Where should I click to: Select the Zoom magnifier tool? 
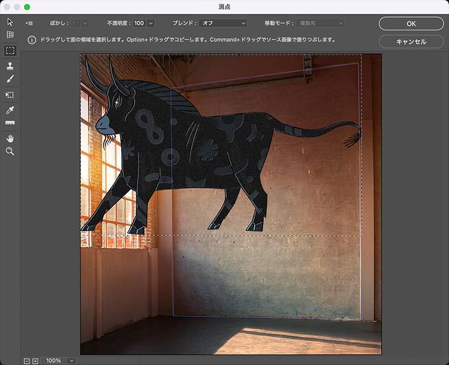10,151
